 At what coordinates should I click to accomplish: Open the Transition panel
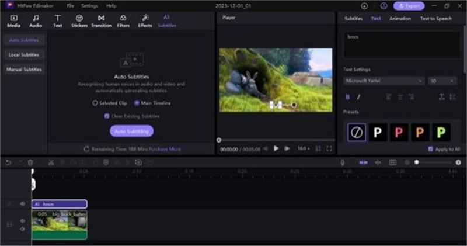pyautogui.click(x=101, y=21)
